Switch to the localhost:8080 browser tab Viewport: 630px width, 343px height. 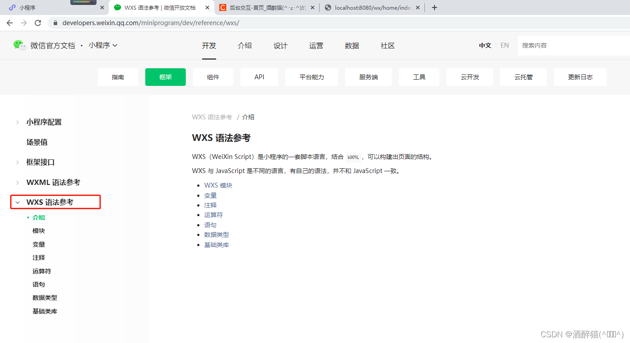click(372, 7)
